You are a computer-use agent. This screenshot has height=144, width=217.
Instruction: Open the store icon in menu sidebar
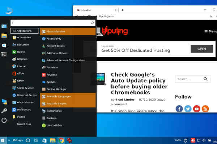(4, 45)
